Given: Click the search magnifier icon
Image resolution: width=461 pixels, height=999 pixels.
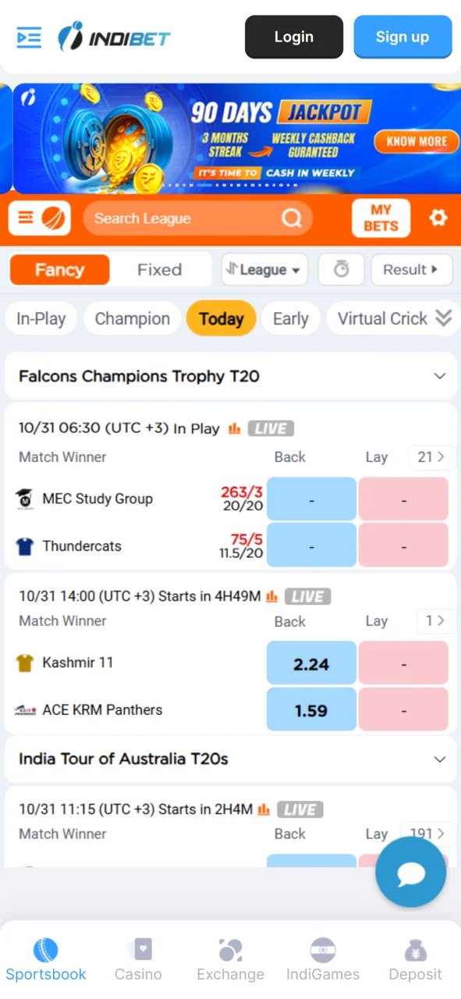Looking at the screenshot, I should click(x=291, y=219).
